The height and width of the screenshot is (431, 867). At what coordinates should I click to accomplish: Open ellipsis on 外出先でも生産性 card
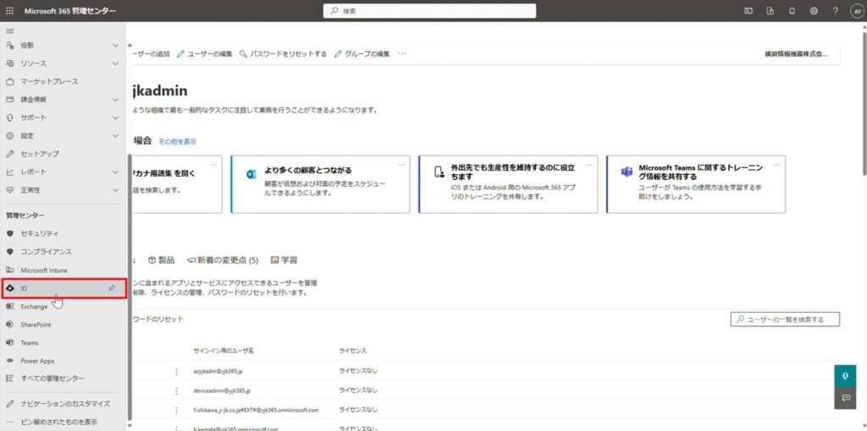click(x=589, y=165)
